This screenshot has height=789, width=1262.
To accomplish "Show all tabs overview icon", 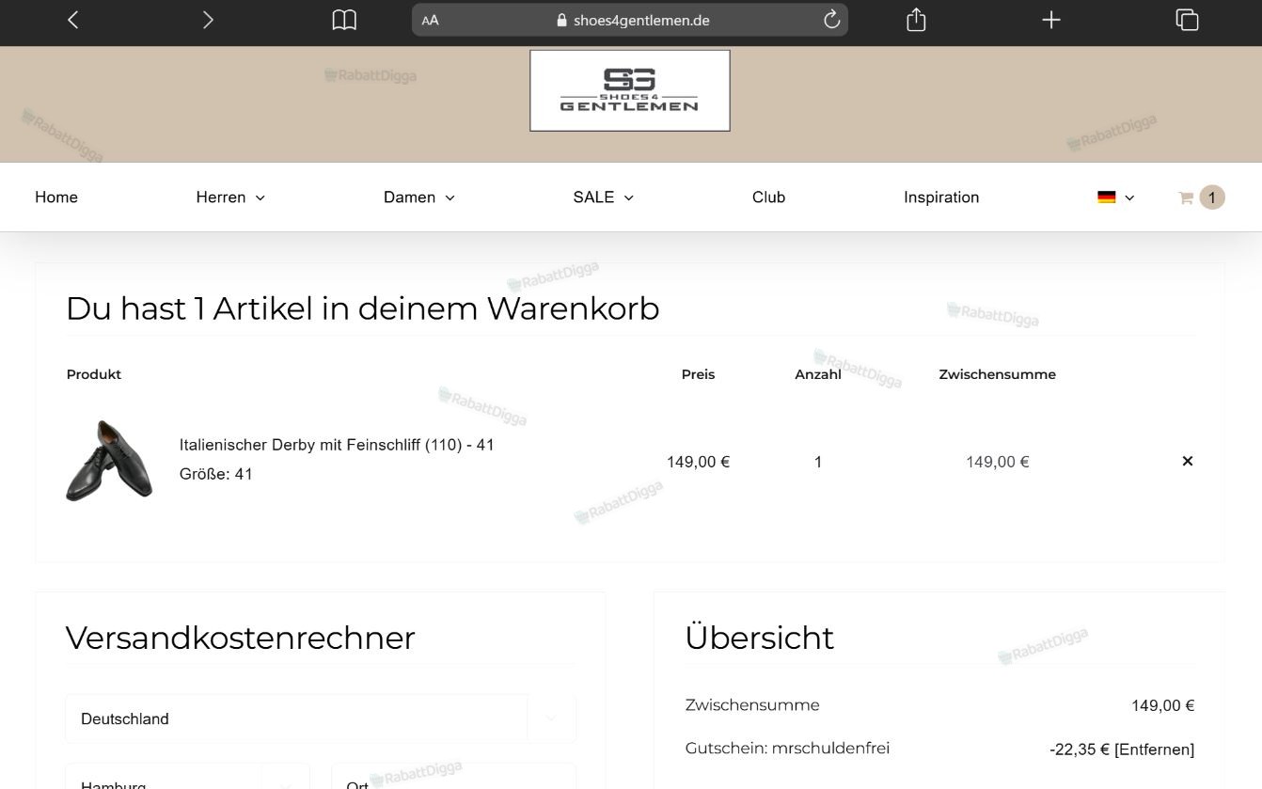I will 1187,20.
